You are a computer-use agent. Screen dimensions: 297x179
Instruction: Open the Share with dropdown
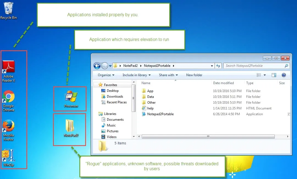pos(168,75)
